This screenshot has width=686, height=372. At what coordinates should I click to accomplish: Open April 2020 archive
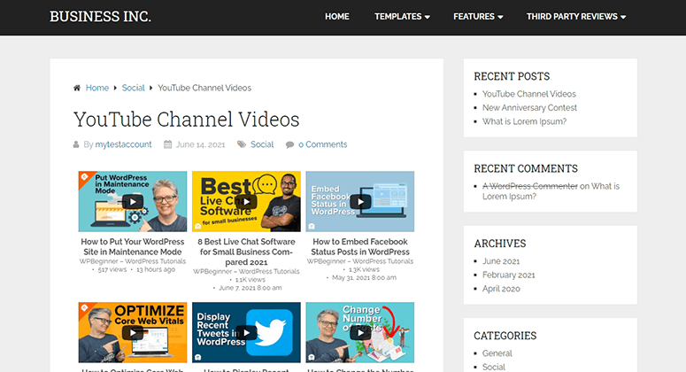[501, 289]
